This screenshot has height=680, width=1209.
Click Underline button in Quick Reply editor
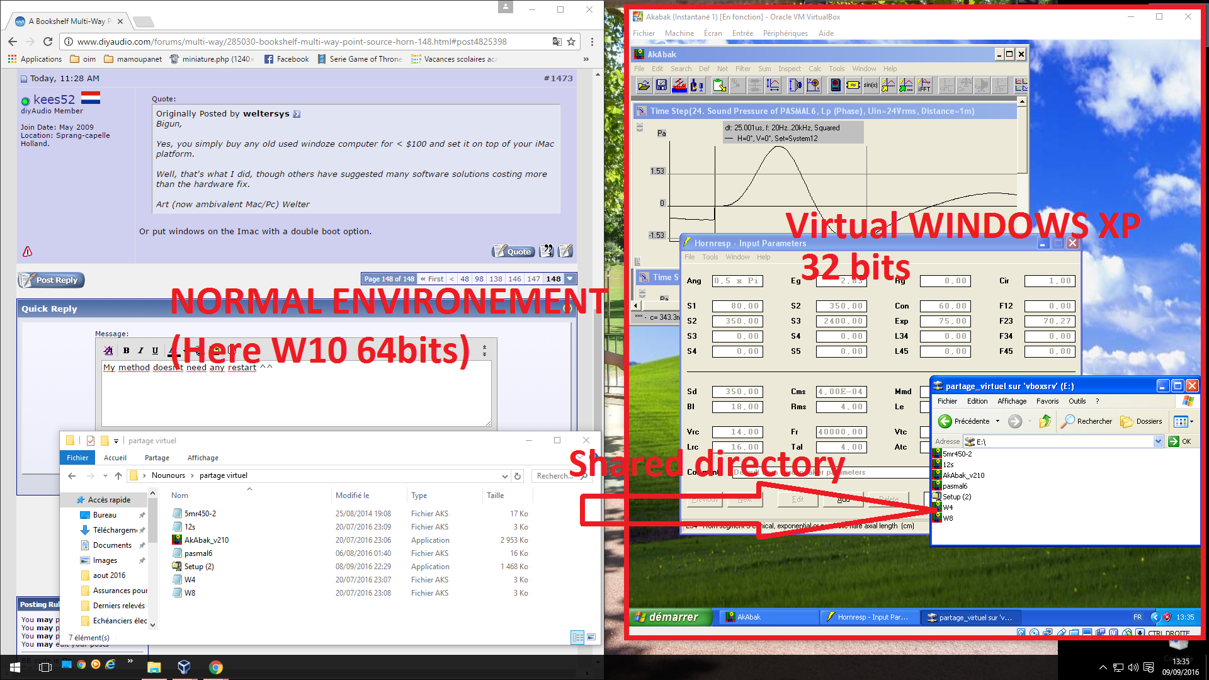(155, 351)
